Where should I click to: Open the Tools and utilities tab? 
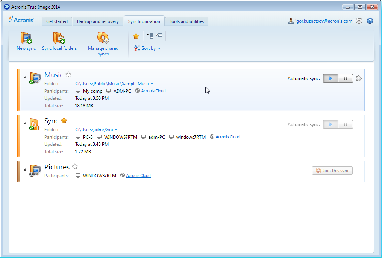click(186, 21)
